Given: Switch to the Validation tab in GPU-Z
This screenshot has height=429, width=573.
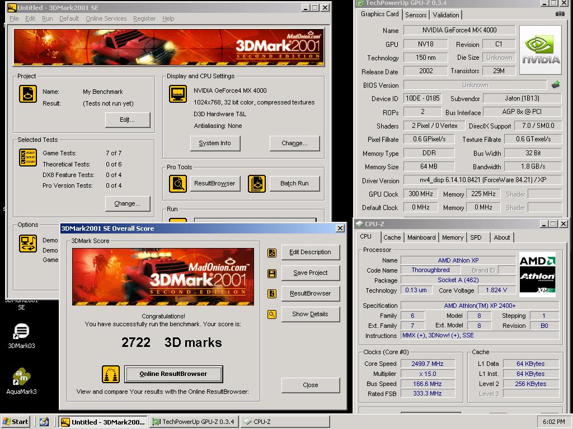Looking at the screenshot, I should coord(445,15).
